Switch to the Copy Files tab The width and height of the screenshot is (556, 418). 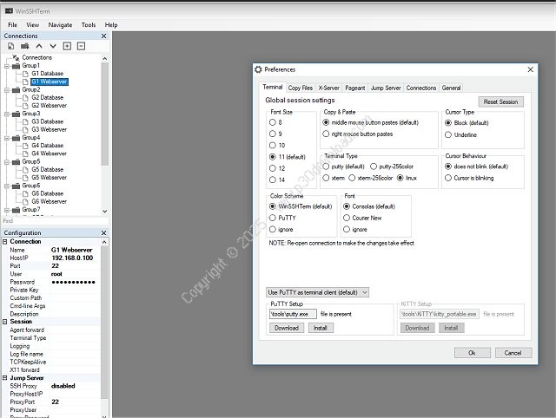[x=301, y=88]
